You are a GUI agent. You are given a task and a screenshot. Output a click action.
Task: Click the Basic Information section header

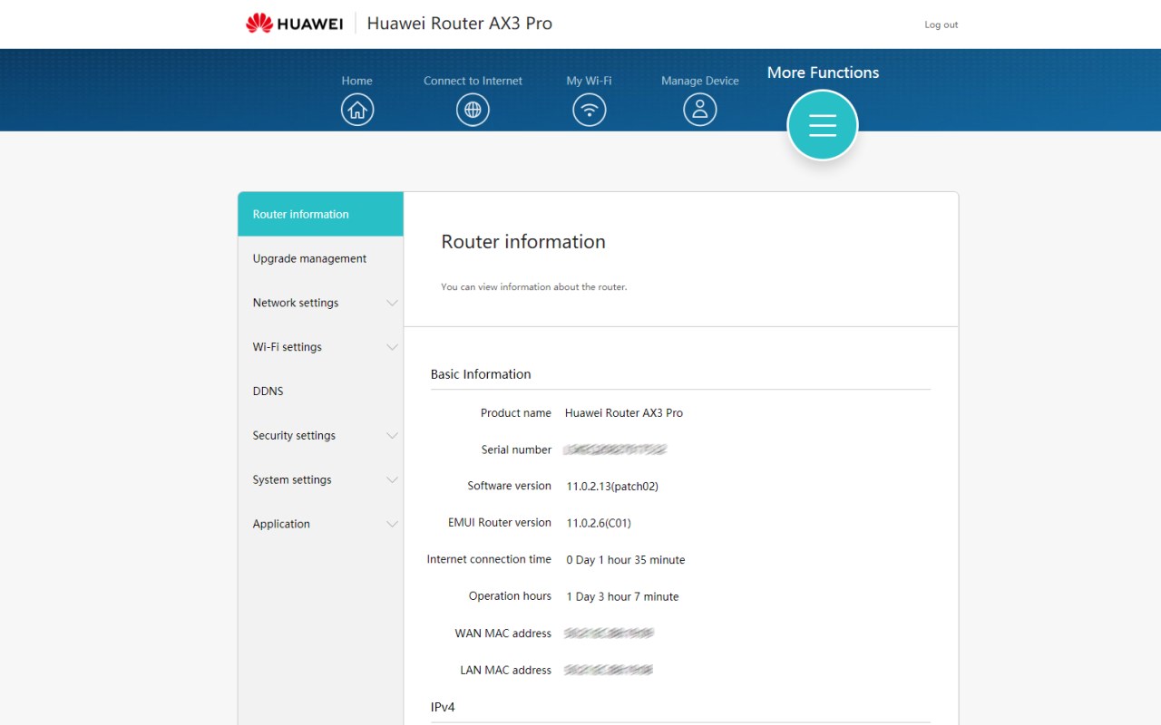click(481, 374)
